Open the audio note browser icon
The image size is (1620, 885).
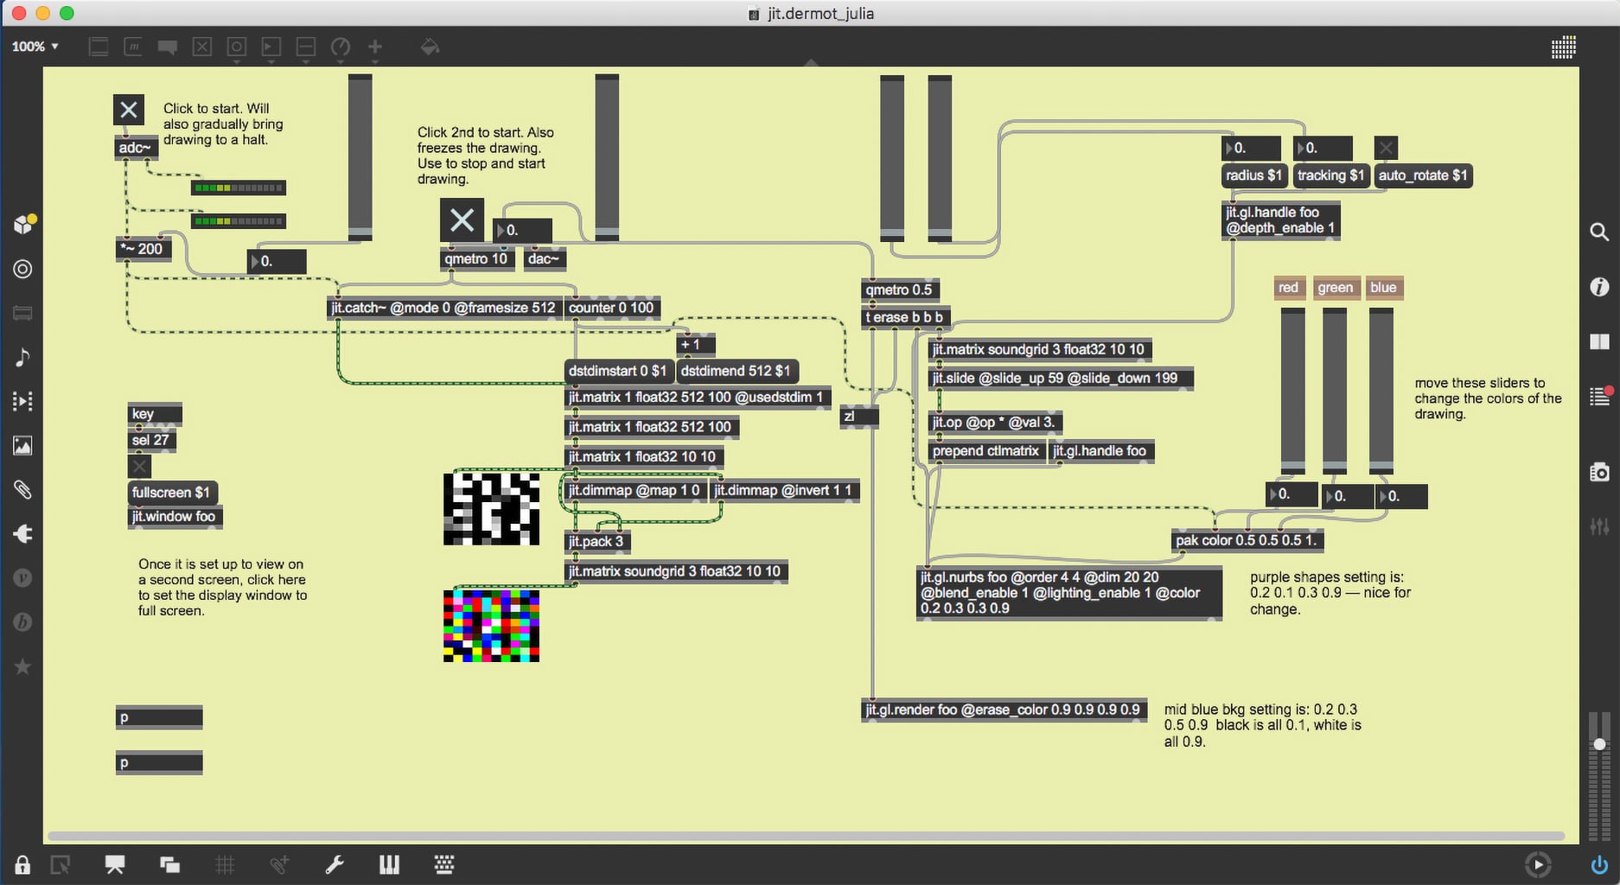click(x=22, y=357)
